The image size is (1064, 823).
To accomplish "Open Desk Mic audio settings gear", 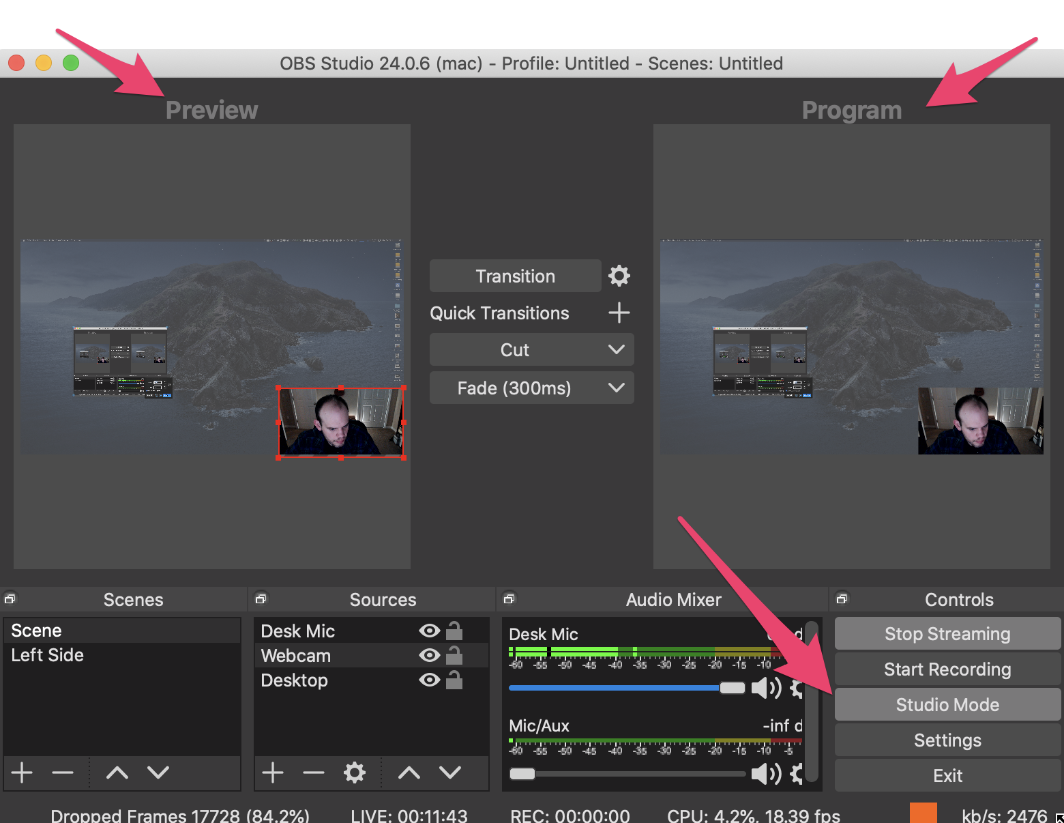I will (x=797, y=688).
